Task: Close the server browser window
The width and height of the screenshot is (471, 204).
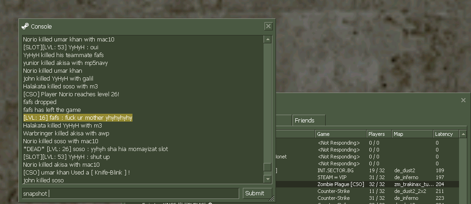Action: (x=463, y=100)
